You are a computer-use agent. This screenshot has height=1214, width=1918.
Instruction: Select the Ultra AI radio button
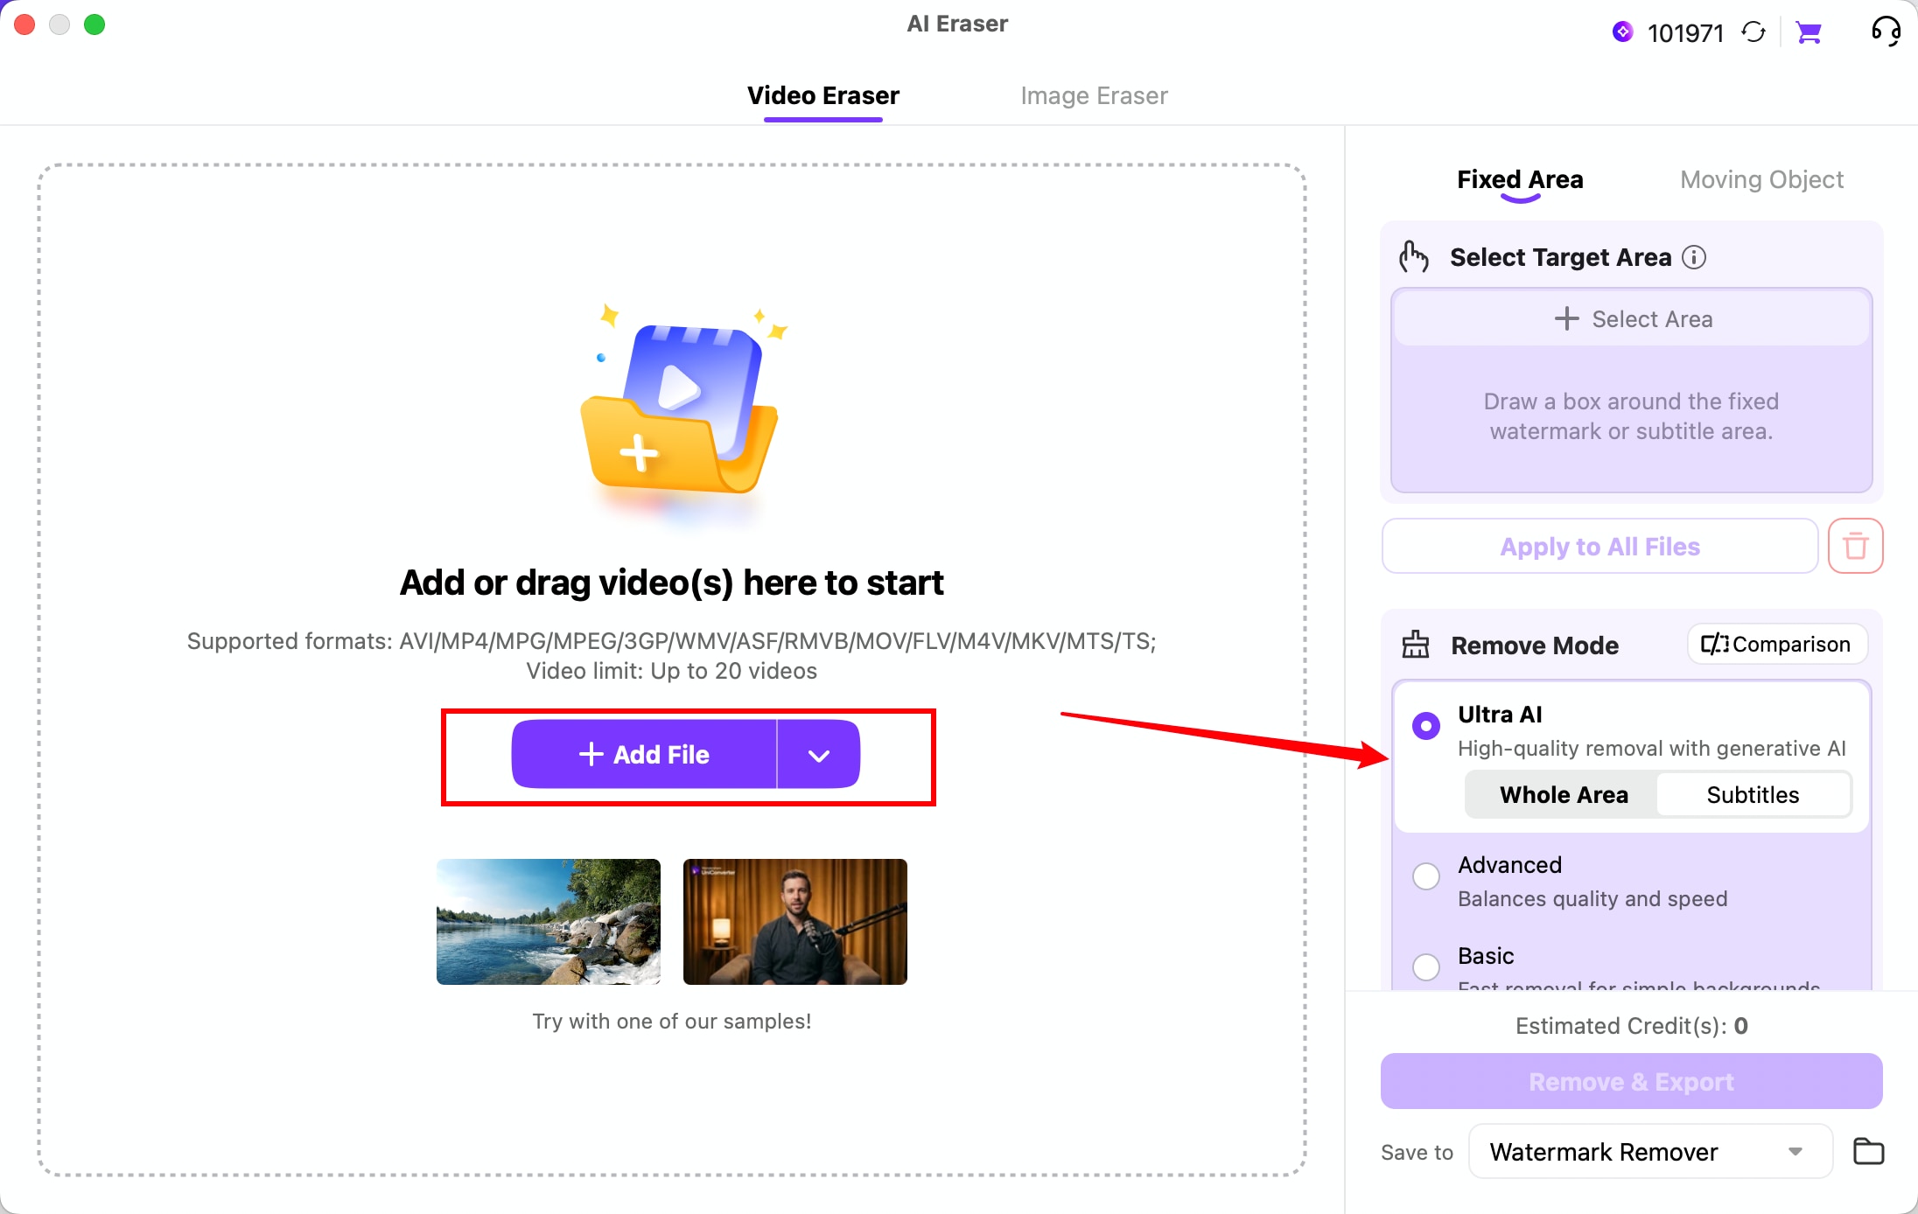click(1426, 726)
